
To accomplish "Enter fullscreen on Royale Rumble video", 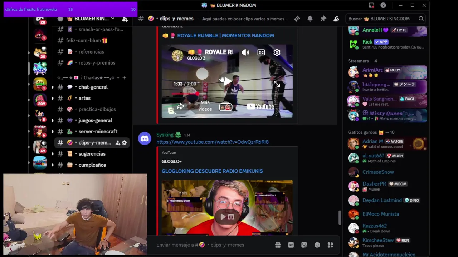I will (277, 84).
